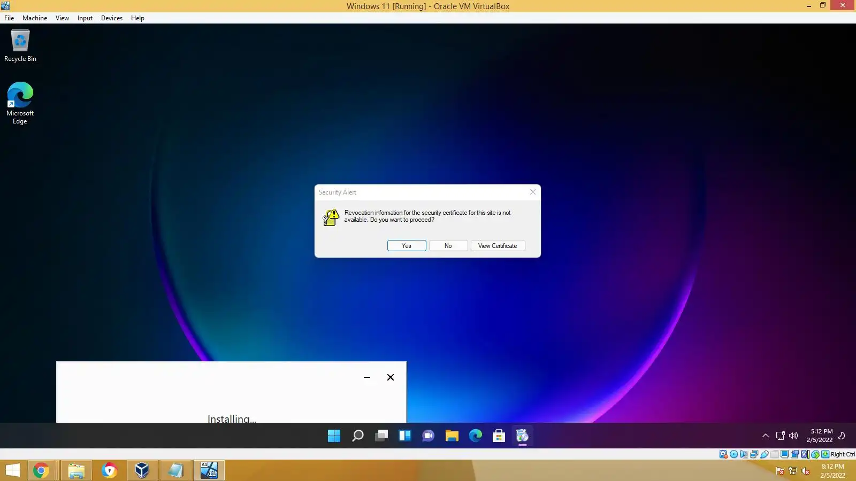Open VirtualBox Manager from host taskbar
The height and width of the screenshot is (481, 856).
142,470
